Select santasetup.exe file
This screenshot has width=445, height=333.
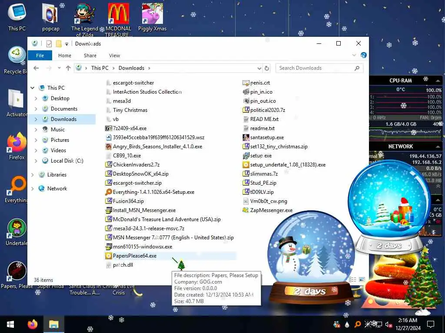[263, 137]
